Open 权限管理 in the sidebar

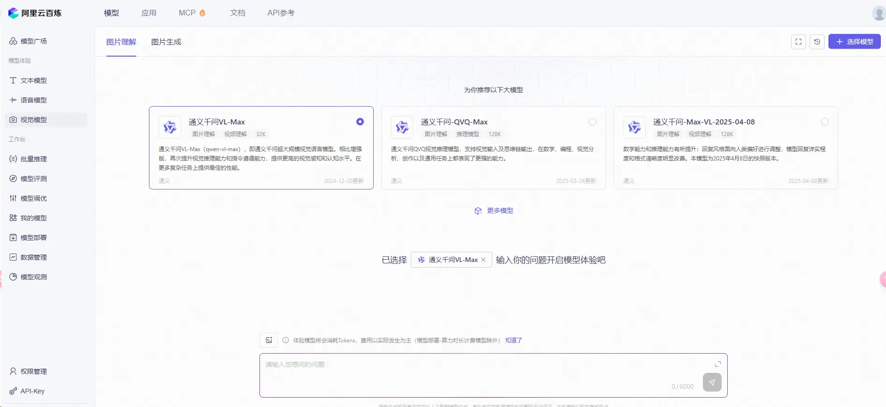tap(46, 371)
